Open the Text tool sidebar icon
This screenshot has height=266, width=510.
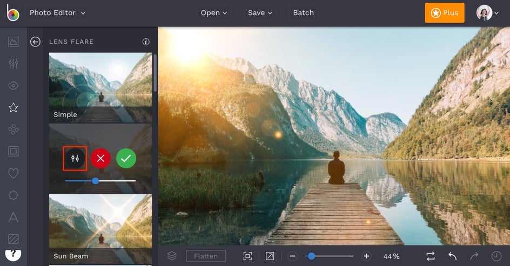point(14,217)
